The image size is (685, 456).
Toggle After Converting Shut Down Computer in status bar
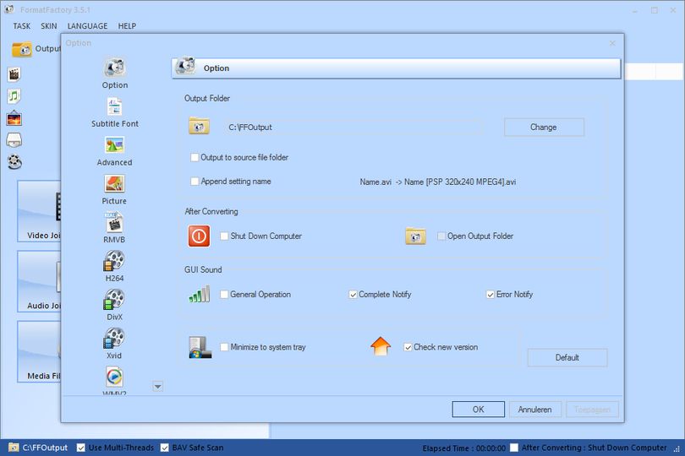(x=514, y=448)
